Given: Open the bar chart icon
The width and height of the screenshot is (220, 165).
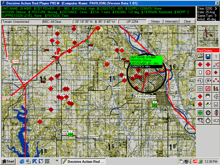Looking at the screenshot, I should tap(216, 89).
